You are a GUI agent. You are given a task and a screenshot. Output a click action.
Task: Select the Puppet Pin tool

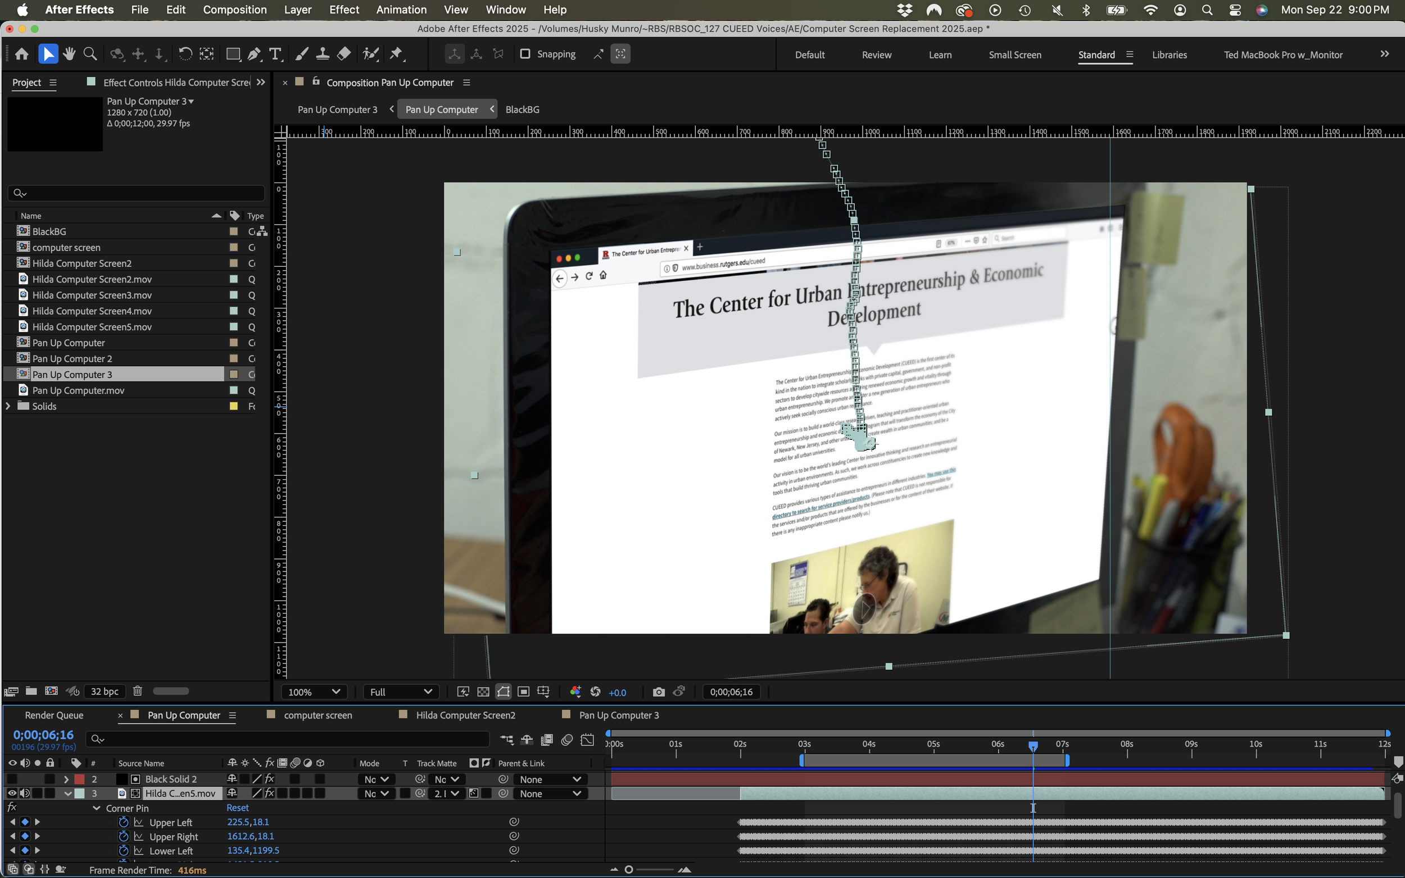(x=396, y=54)
